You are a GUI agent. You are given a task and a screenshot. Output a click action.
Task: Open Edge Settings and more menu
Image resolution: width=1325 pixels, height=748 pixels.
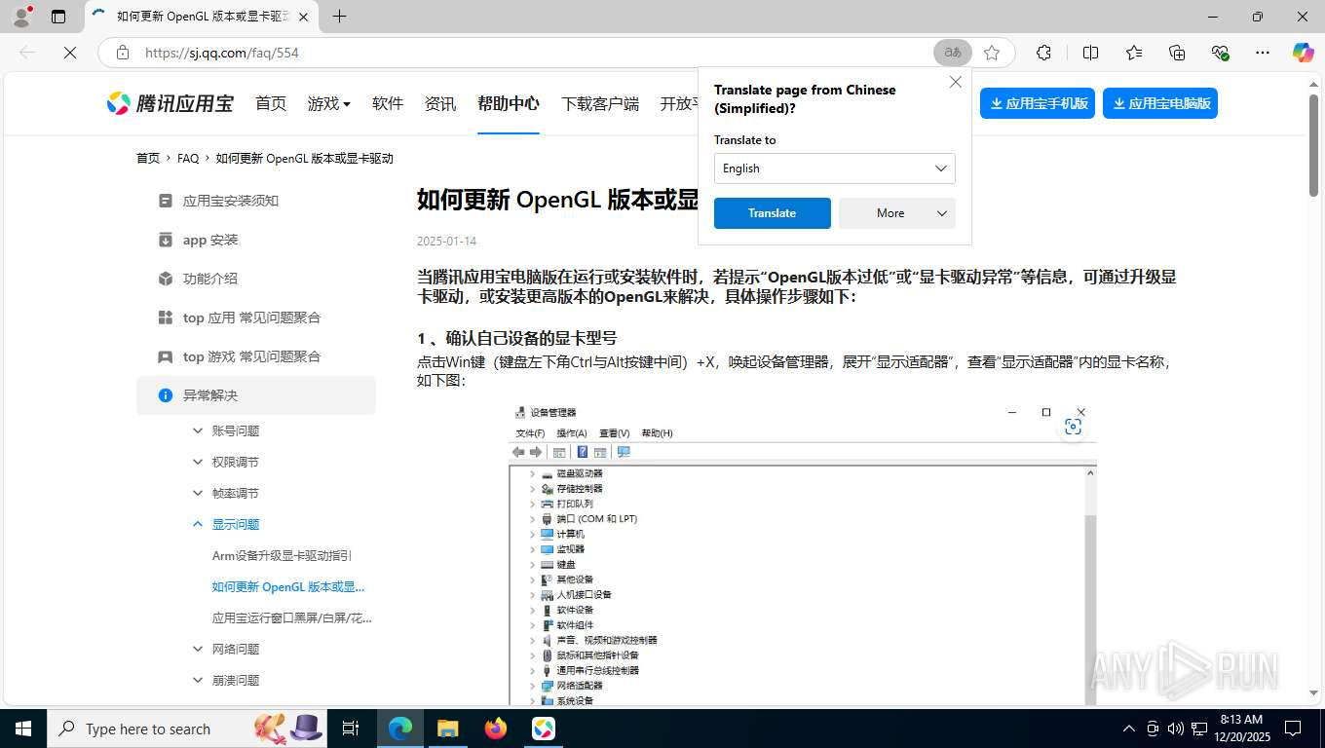[1263, 53]
